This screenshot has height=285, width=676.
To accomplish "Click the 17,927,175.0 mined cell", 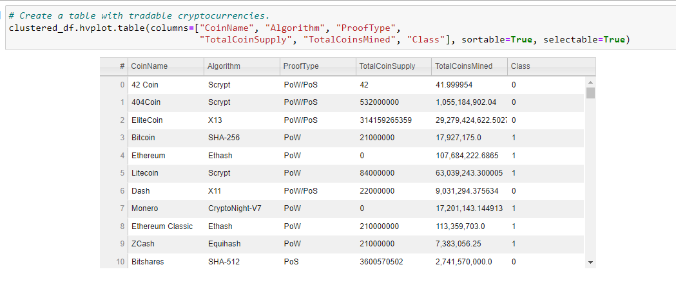I will coord(470,138).
